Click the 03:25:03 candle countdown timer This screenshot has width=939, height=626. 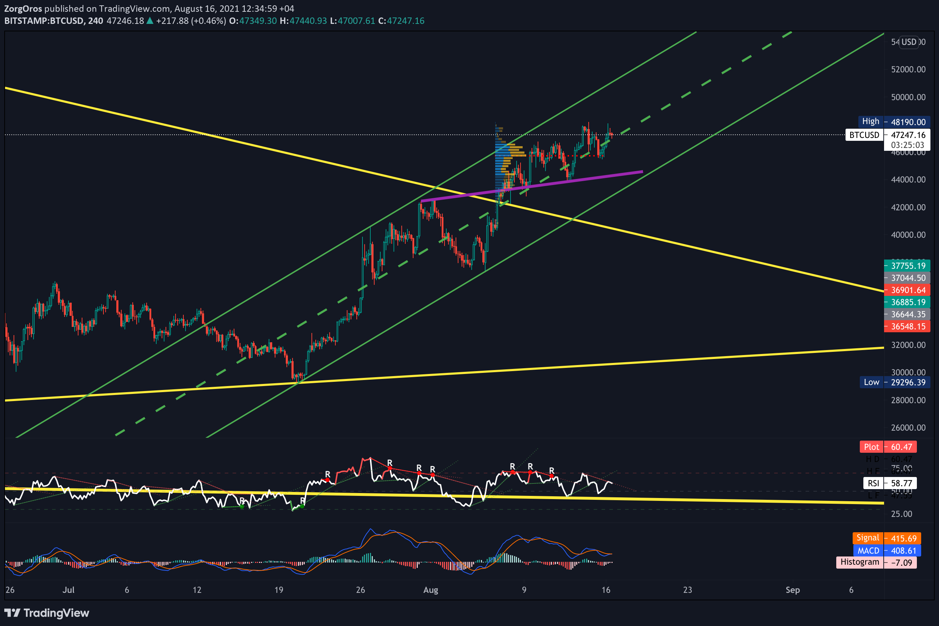pos(907,145)
